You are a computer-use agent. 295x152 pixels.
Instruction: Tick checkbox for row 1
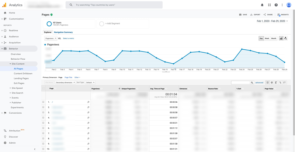pos(43,102)
